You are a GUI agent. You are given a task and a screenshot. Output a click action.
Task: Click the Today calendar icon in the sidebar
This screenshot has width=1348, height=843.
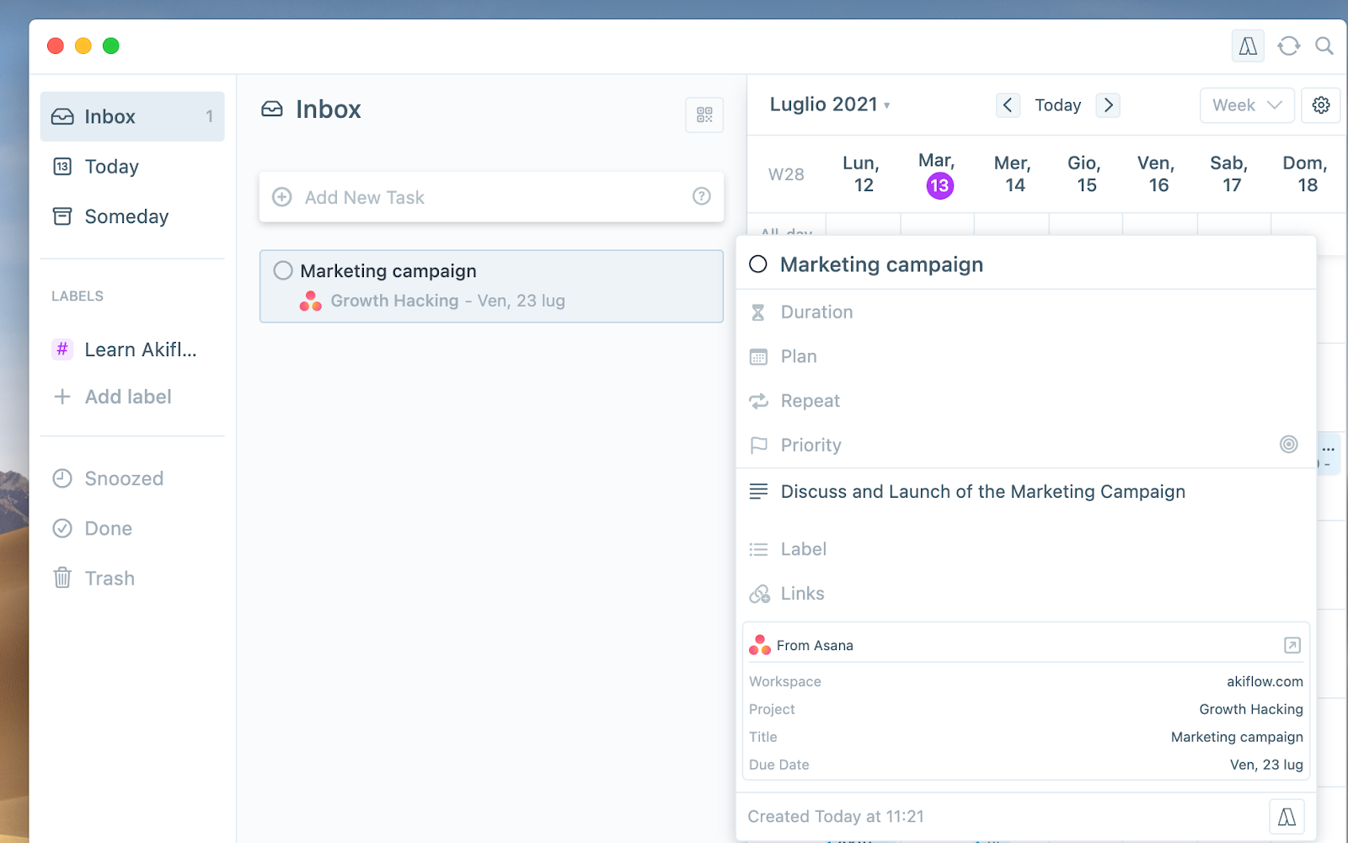62,167
